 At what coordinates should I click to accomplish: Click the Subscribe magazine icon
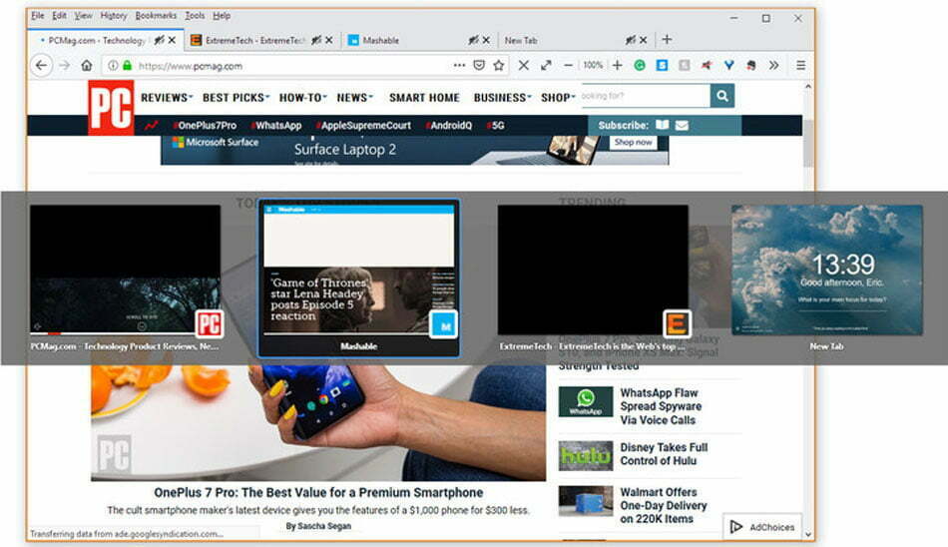[x=663, y=125]
